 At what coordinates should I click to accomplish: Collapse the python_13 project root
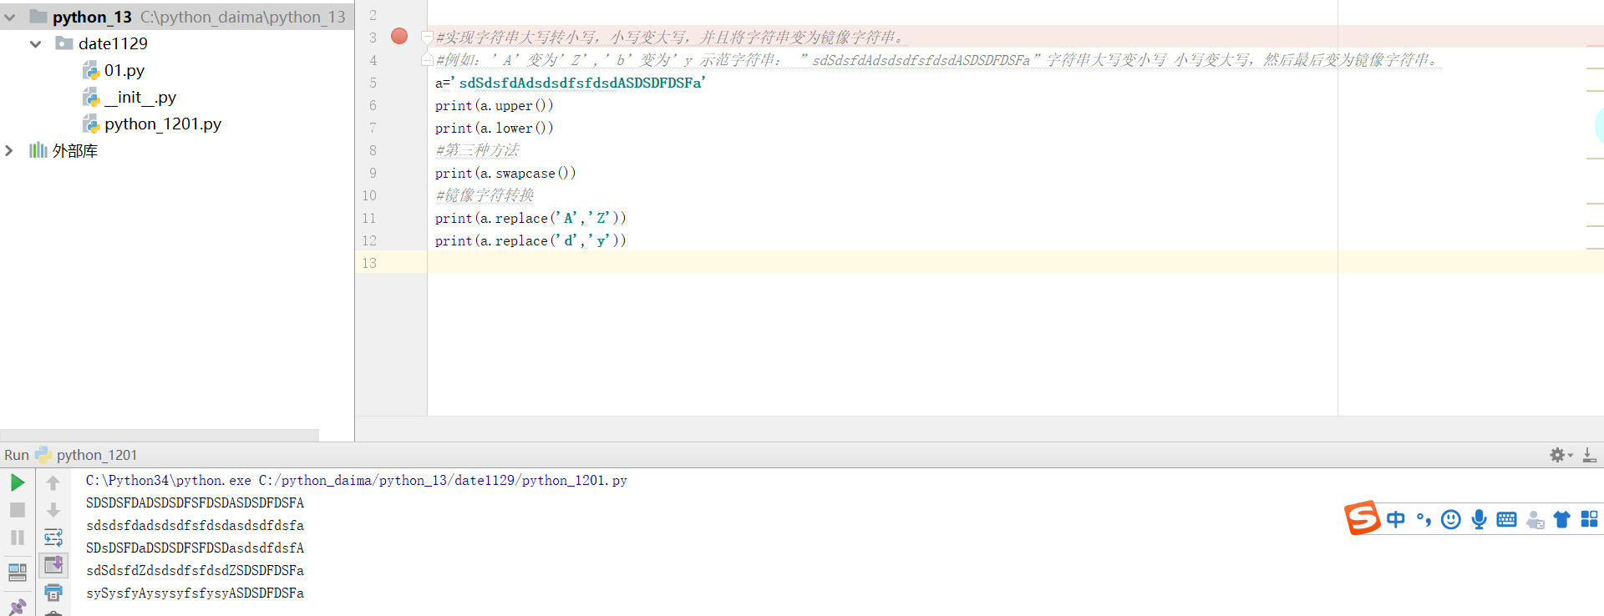[10, 17]
